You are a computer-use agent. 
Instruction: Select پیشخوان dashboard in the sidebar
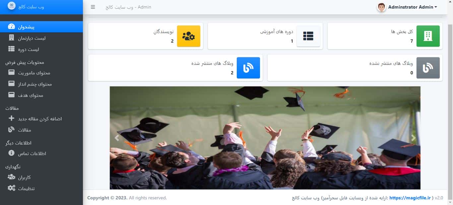pos(41,27)
